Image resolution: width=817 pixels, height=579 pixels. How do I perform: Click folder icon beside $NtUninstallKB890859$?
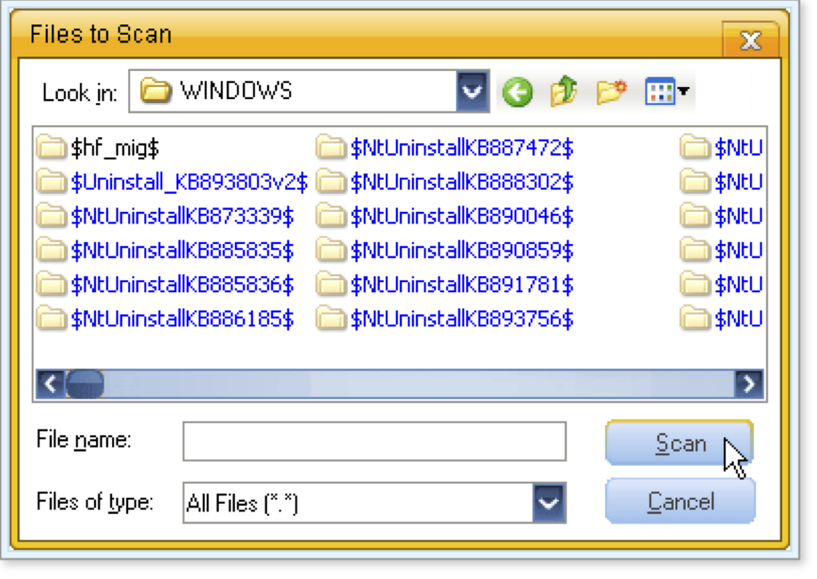pyautogui.click(x=332, y=251)
